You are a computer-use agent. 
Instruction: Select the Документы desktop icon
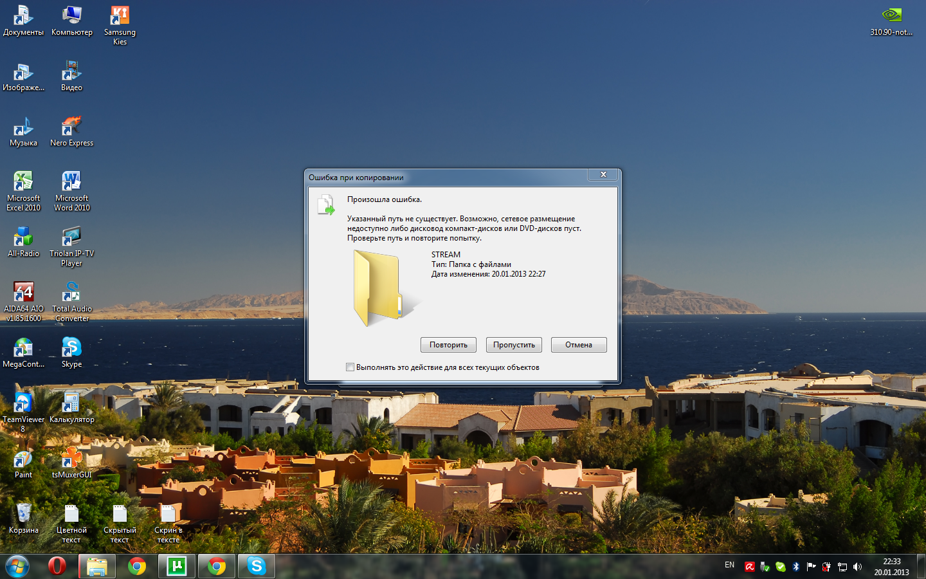(x=24, y=21)
